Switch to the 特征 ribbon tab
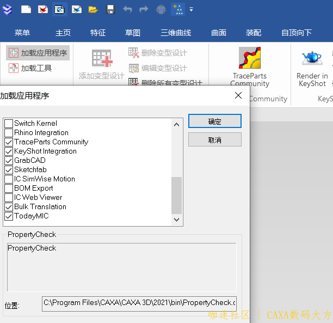The height and width of the screenshot is (323, 333). coord(98,33)
